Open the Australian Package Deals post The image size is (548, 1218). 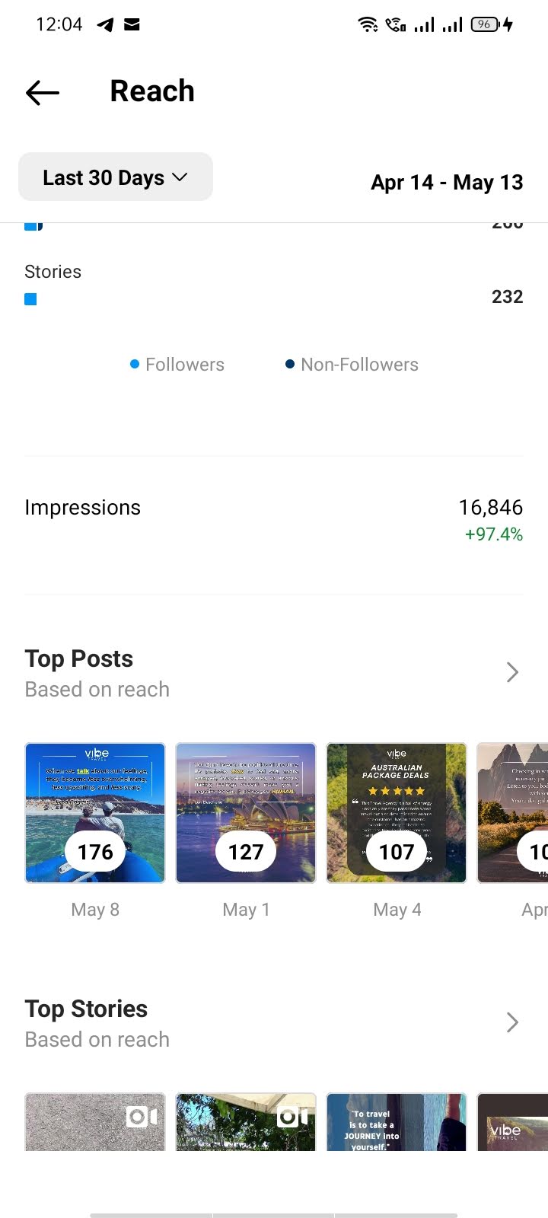tap(397, 813)
